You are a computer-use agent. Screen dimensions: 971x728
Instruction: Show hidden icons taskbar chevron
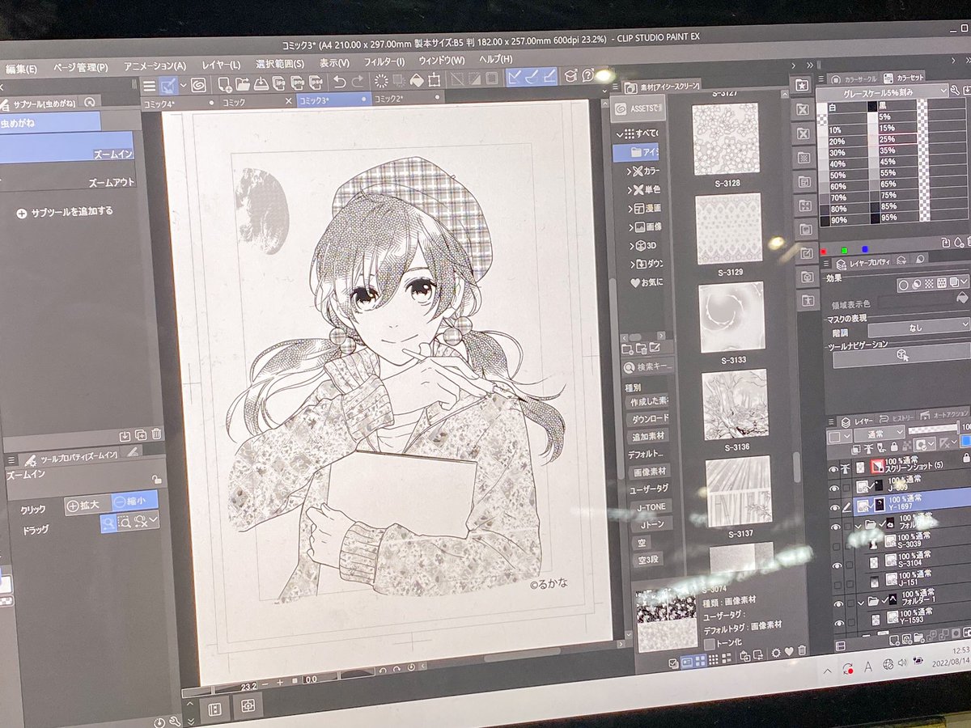pyautogui.click(x=827, y=671)
